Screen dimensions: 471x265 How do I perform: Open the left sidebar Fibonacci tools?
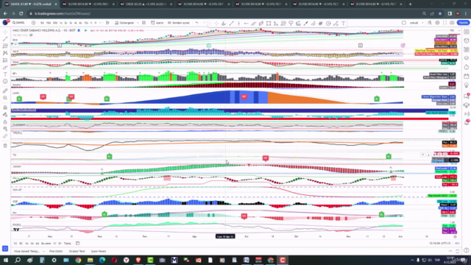coord(5,46)
